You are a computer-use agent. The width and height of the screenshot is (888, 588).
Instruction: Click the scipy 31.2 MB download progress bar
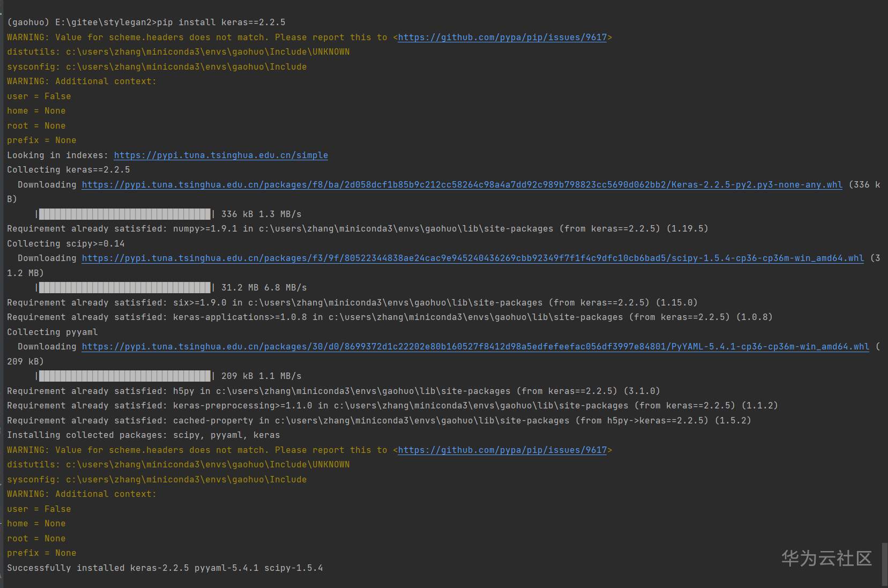pos(125,288)
